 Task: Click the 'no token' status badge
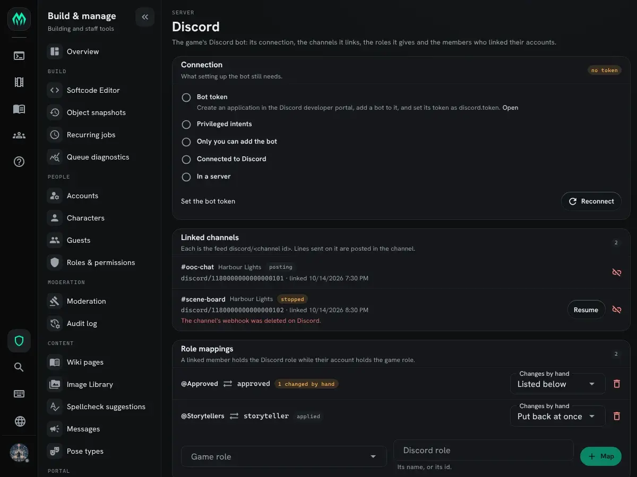605,70
